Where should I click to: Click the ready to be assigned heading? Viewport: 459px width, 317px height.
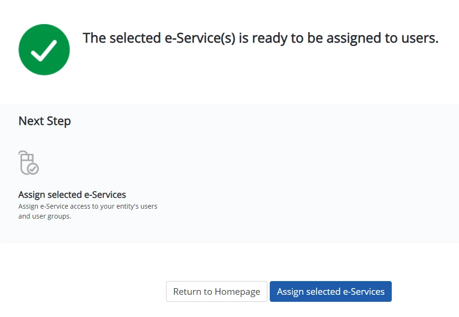(x=261, y=38)
